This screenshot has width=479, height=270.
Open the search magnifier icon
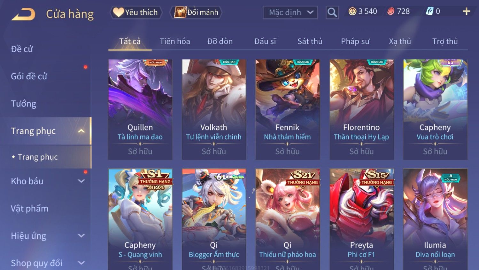pyautogui.click(x=332, y=12)
